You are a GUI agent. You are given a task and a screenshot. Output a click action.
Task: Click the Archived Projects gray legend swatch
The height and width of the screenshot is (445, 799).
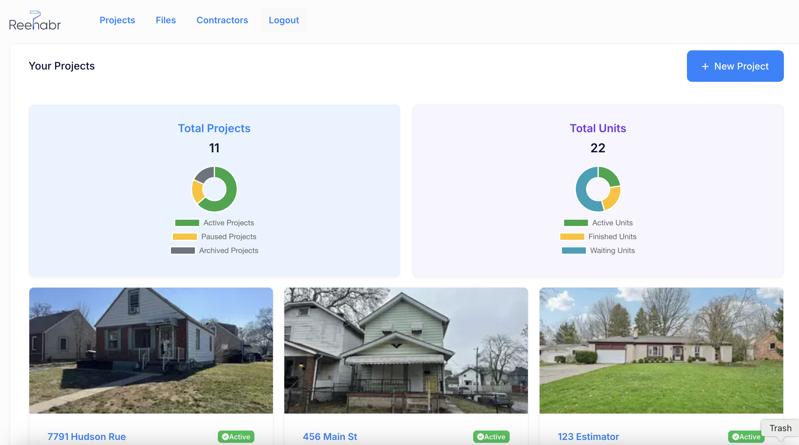(183, 251)
